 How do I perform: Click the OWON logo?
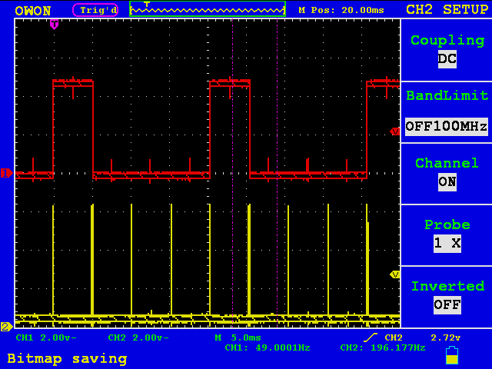(x=32, y=11)
